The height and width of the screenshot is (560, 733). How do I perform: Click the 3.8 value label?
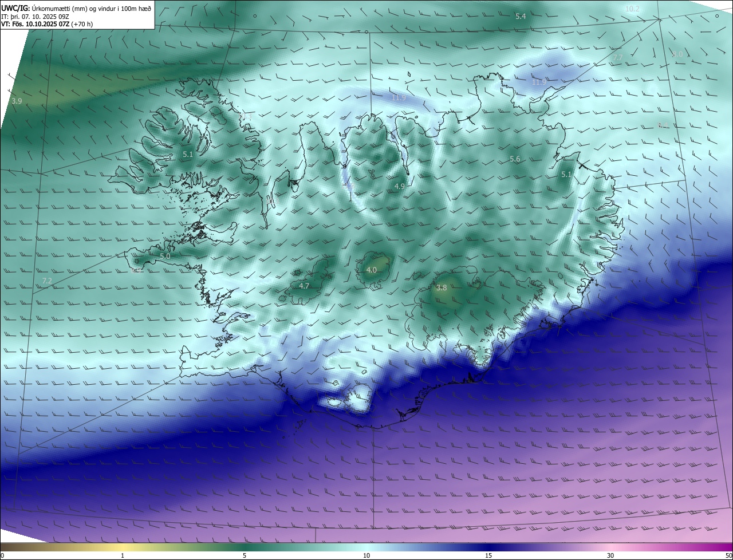pos(441,288)
